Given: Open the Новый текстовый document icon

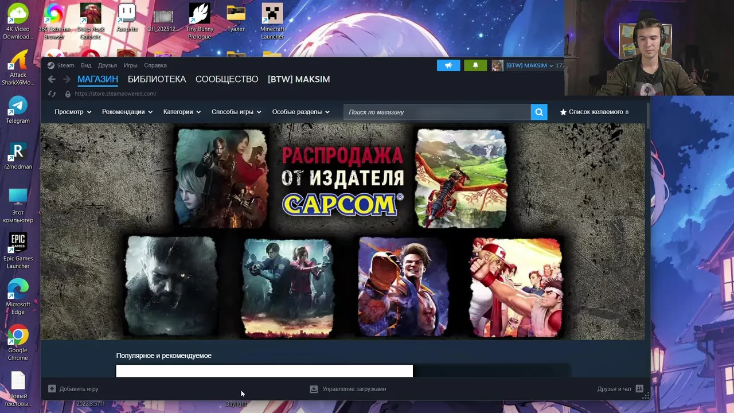Looking at the screenshot, I should pos(18,389).
